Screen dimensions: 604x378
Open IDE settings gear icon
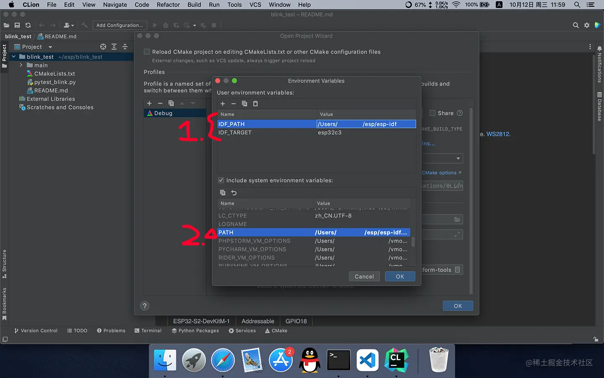587,25
